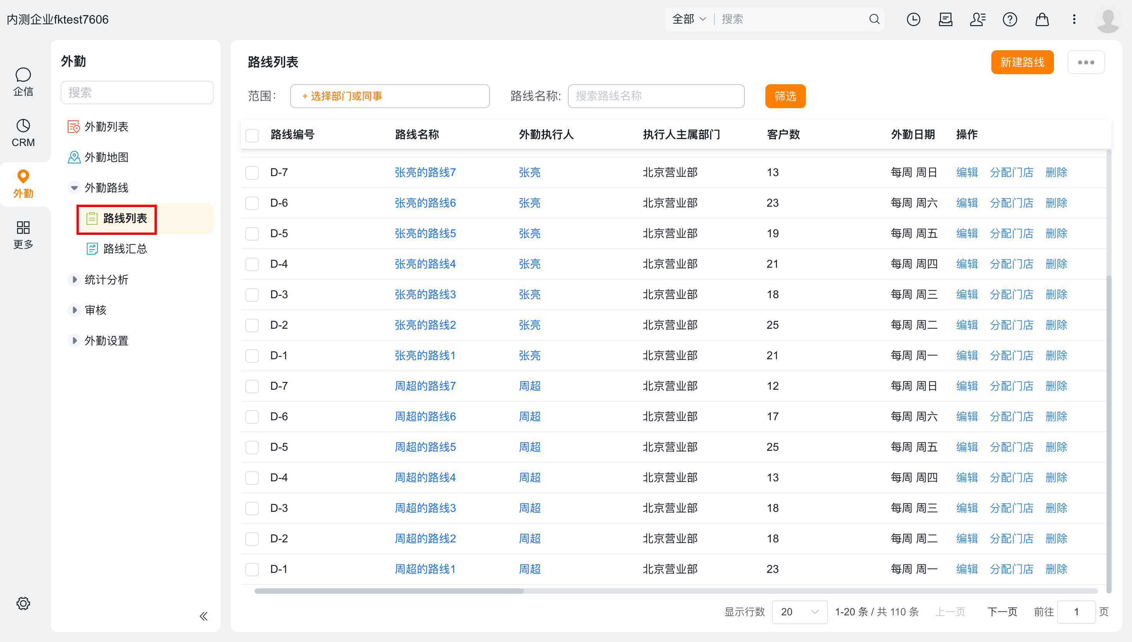
Task: Check the box for 周超的路线2 row
Action: pos(252,539)
